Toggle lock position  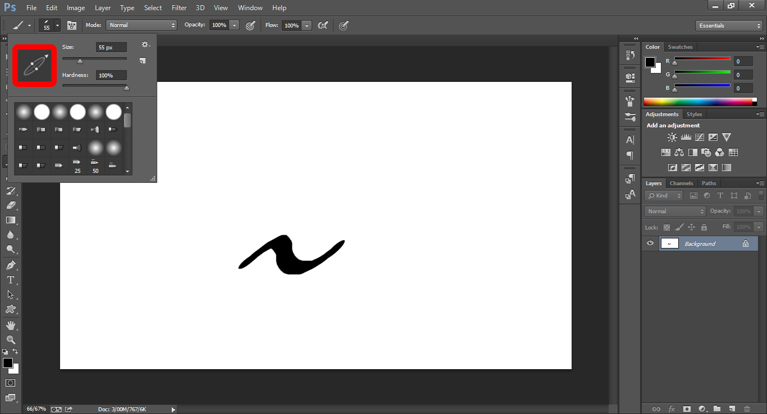point(692,227)
